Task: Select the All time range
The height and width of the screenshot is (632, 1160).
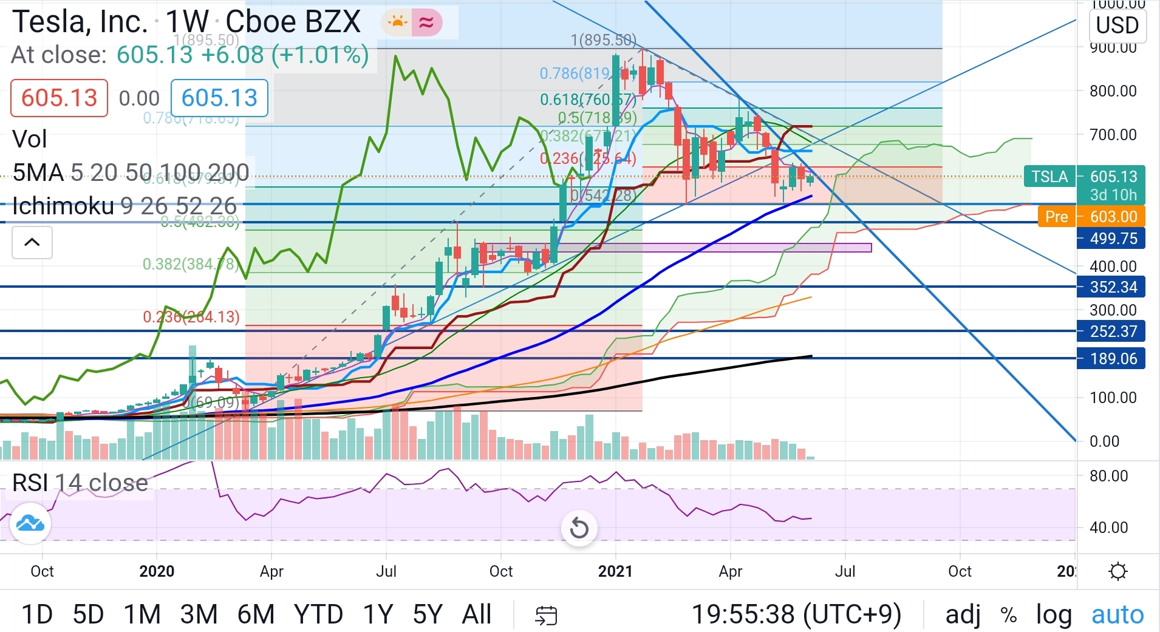Action: click(477, 614)
